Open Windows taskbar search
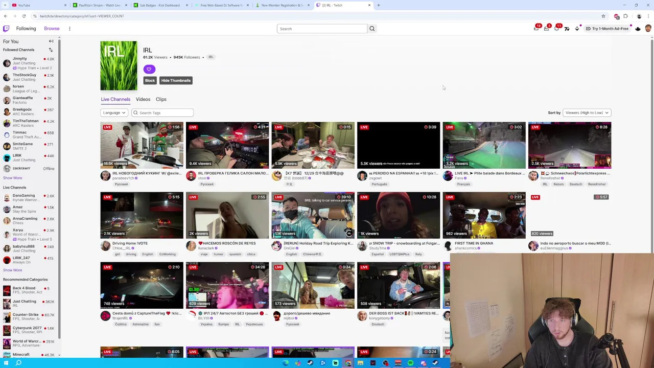The width and height of the screenshot is (654, 368). (x=18, y=363)
